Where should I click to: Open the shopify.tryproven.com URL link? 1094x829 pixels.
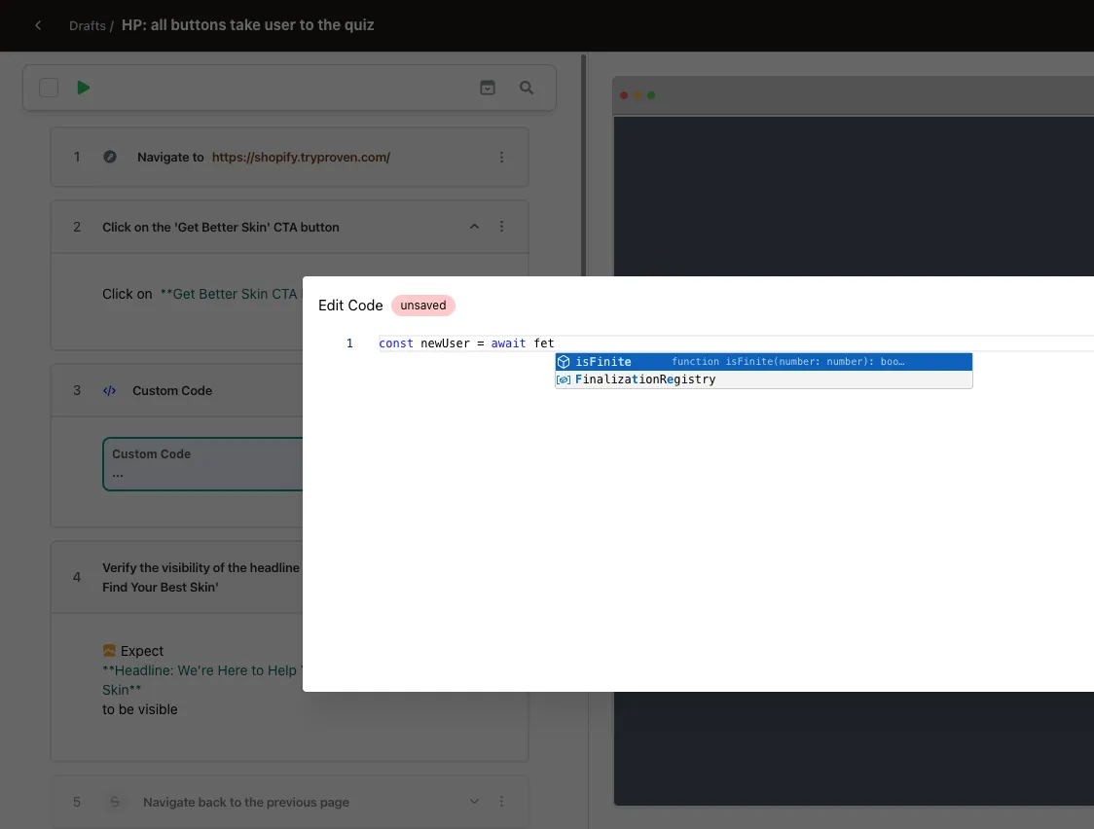(301, 158)
